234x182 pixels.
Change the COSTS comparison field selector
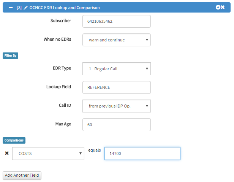coord(48,154)
